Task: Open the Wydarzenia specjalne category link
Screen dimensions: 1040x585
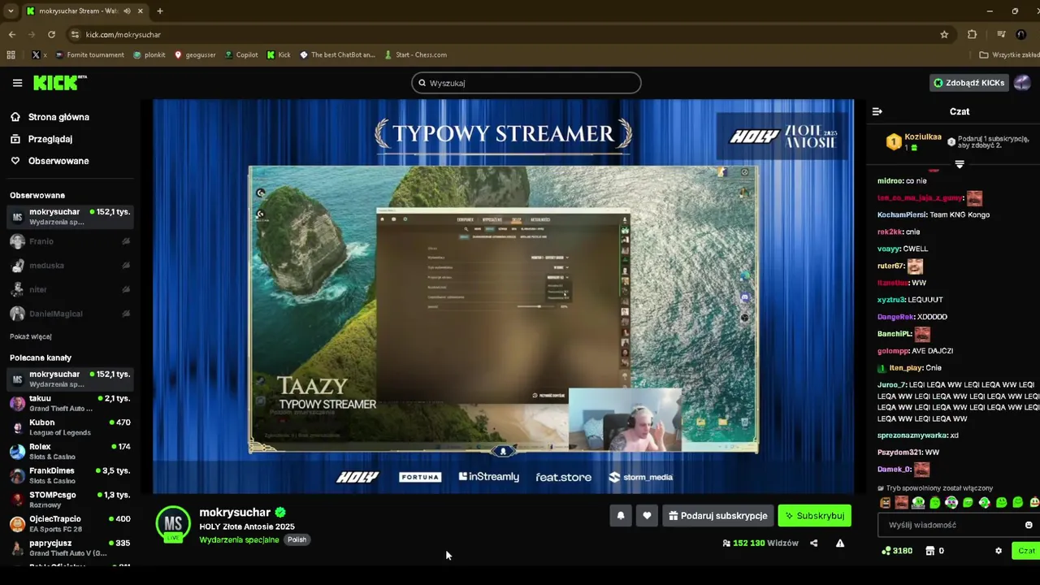Action: 239,539
